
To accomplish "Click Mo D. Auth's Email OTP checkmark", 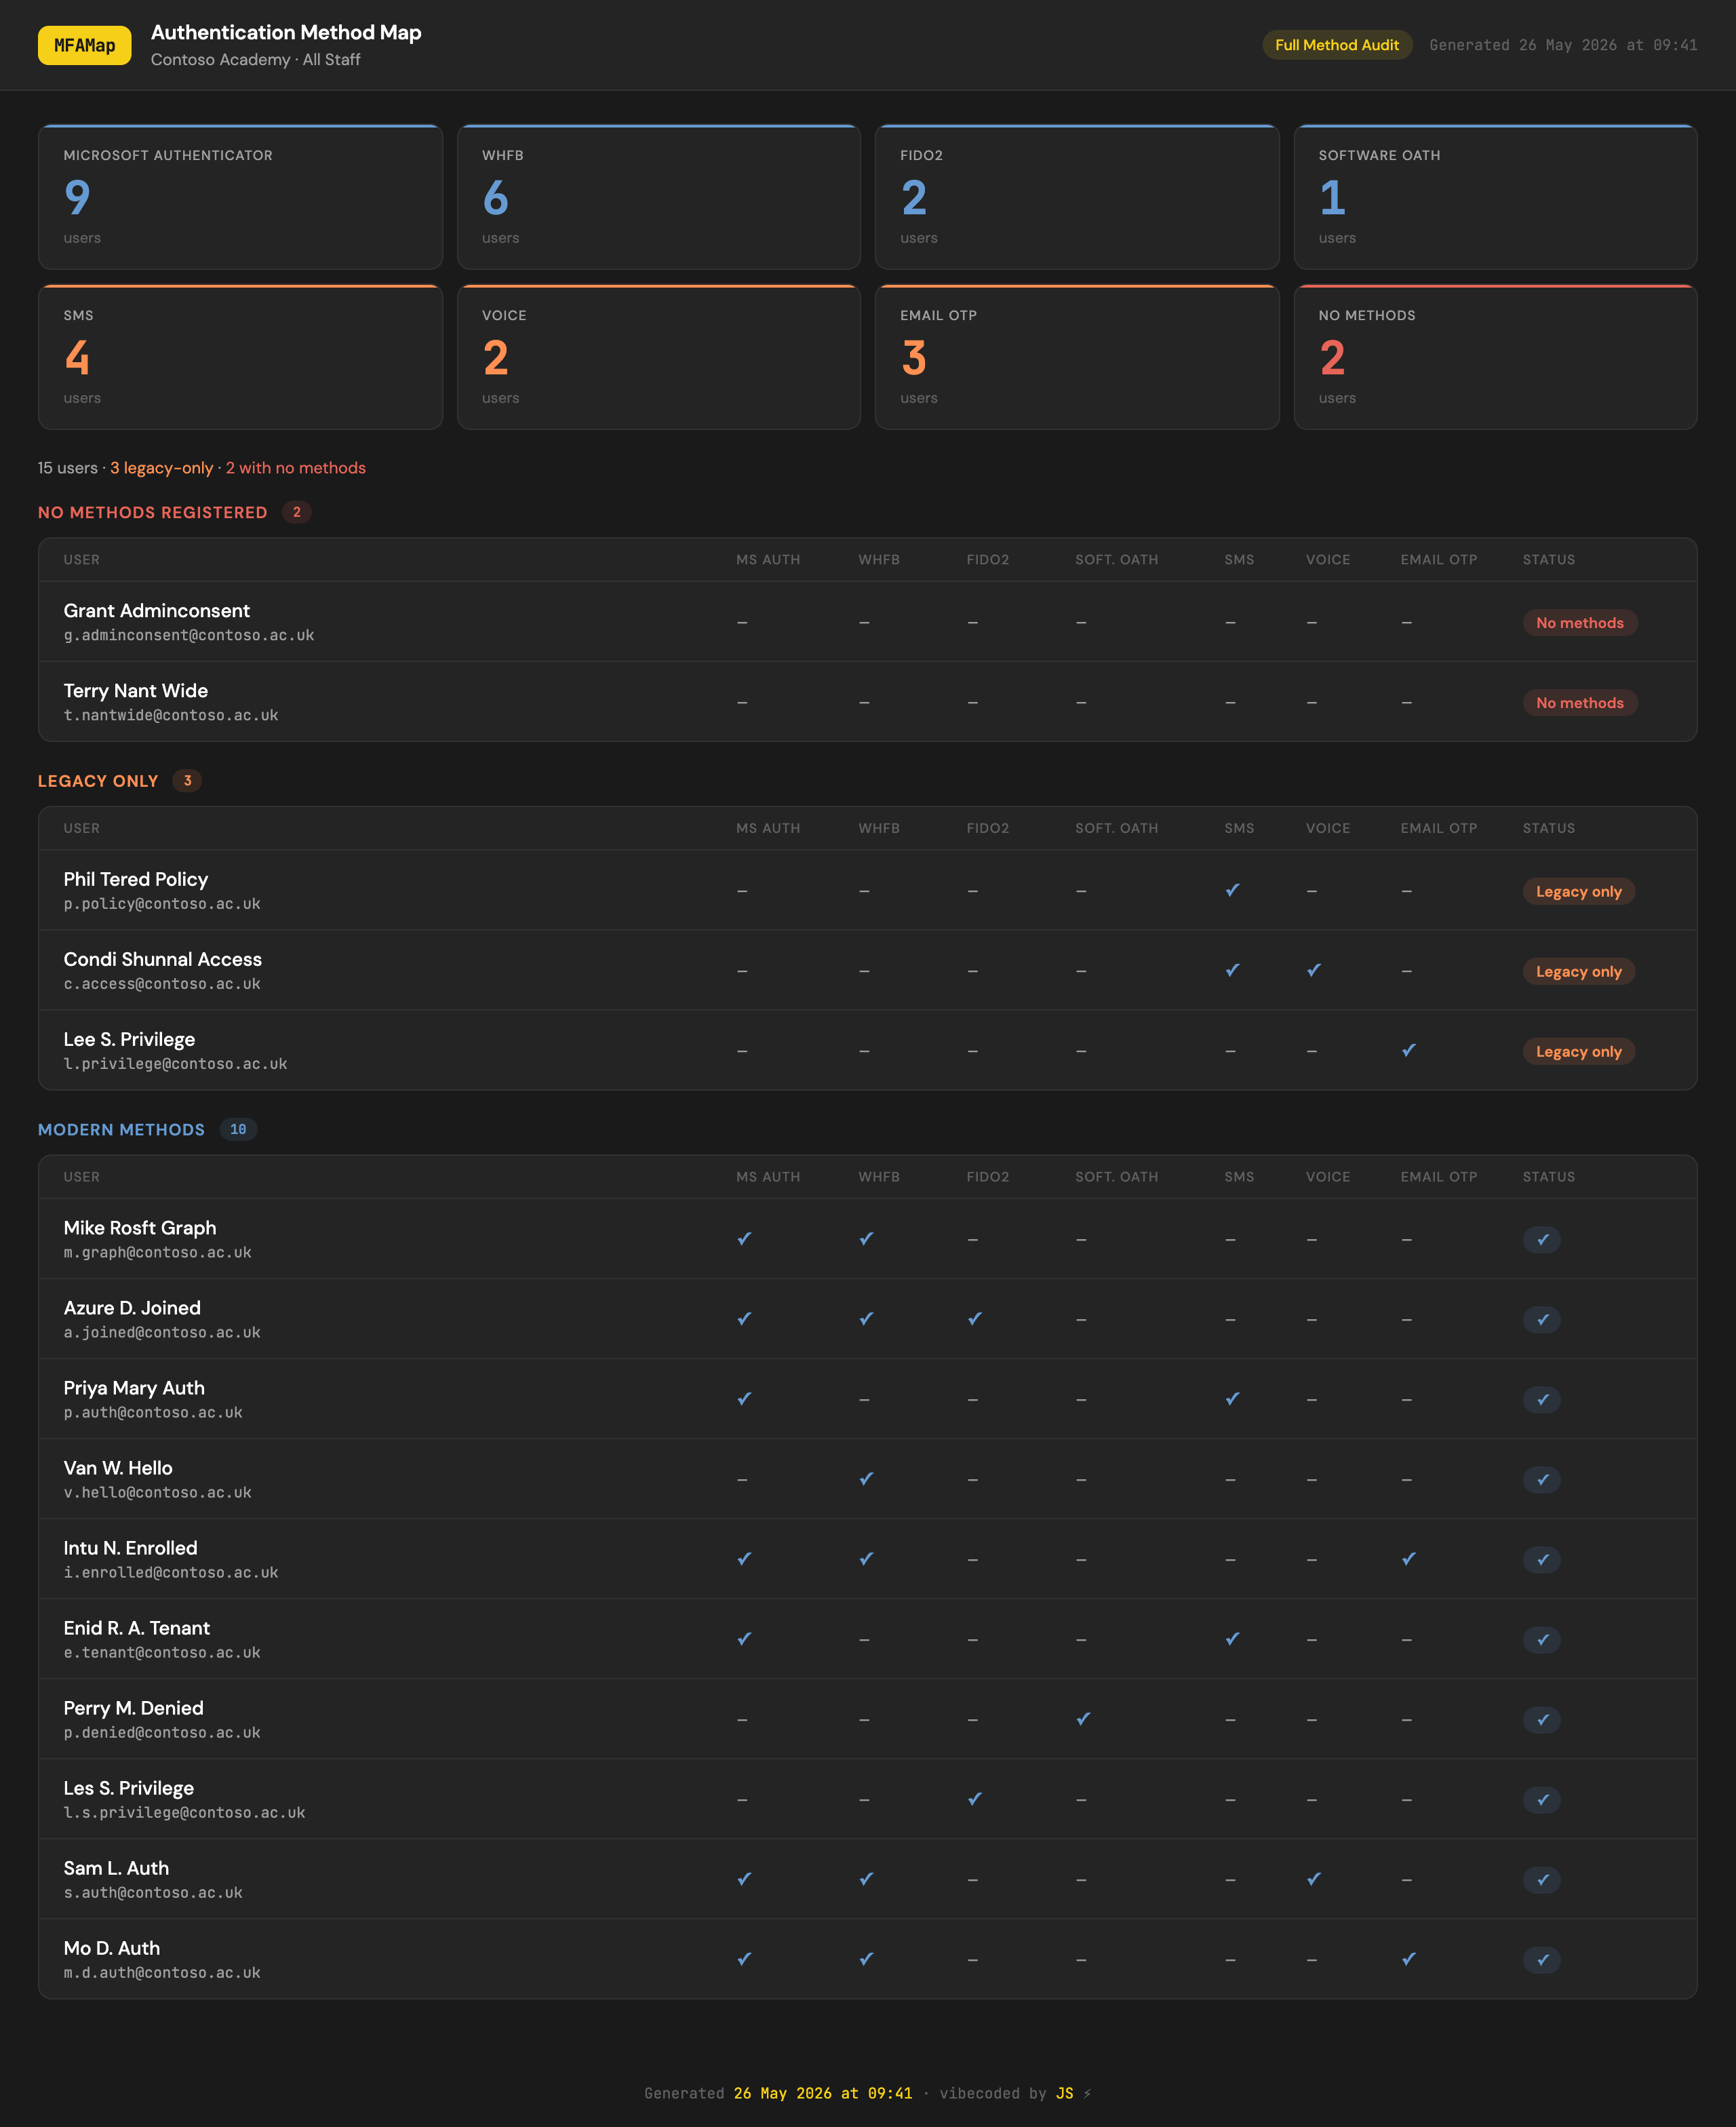I will pyautogui.click(x=1408, y=1959).
